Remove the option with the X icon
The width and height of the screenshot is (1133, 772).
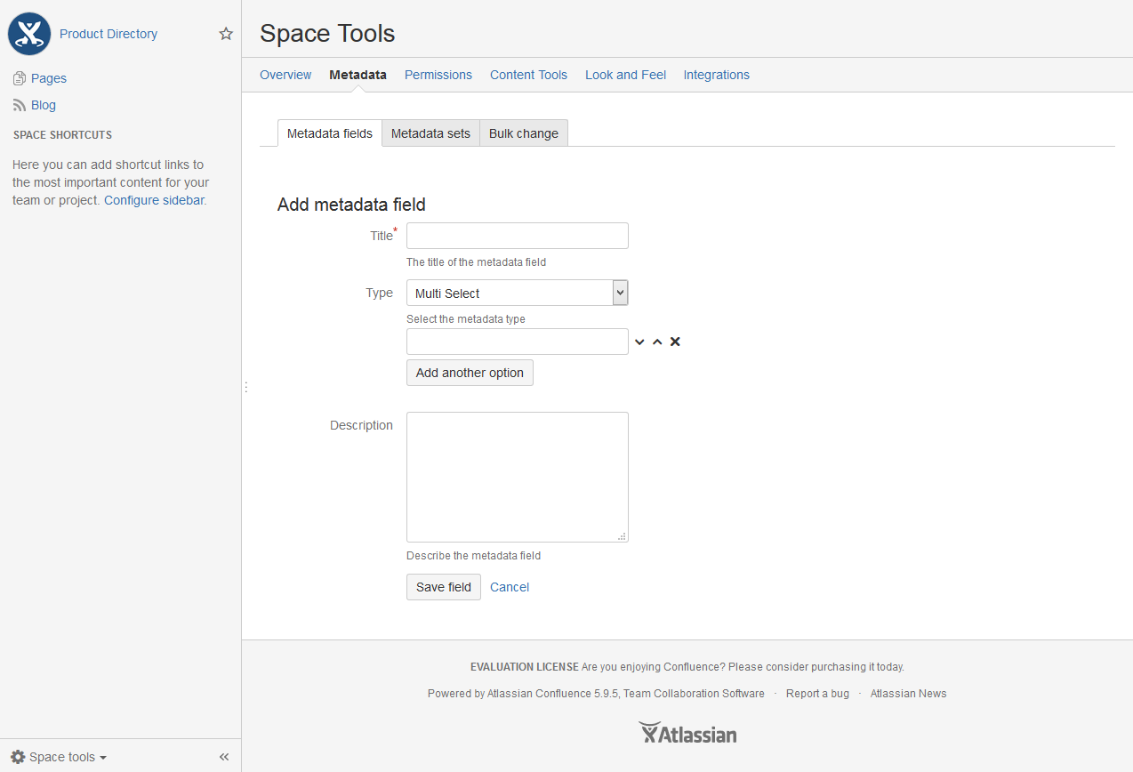click(x=675, y=342)
